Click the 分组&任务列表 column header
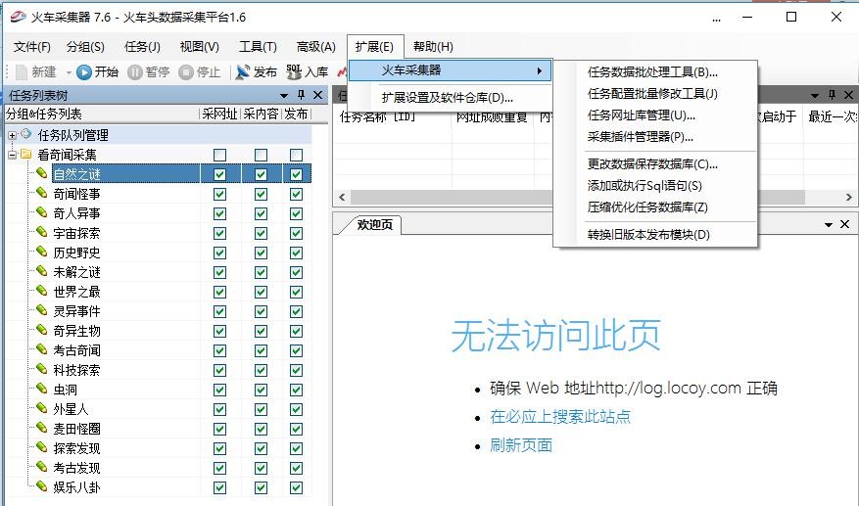 coord(101,114)
